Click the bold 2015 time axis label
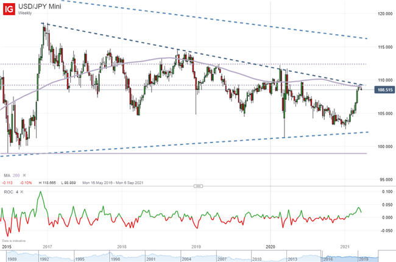The width and height of the screenshot is (396, 262). point(7,247)
